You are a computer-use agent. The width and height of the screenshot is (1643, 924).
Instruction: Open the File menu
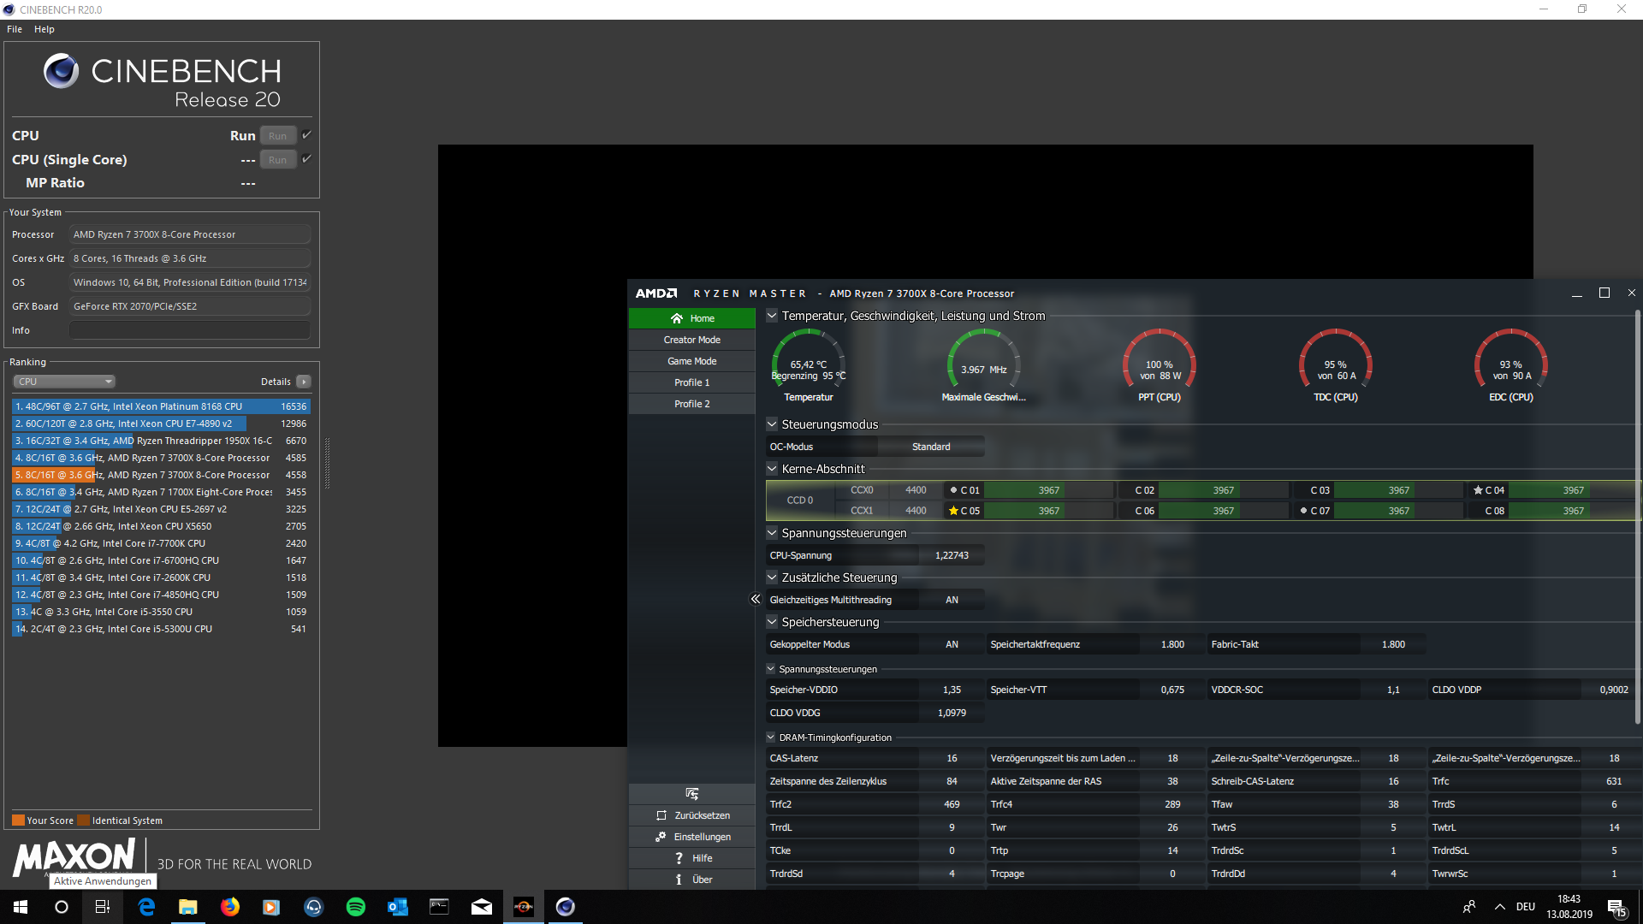15,29
